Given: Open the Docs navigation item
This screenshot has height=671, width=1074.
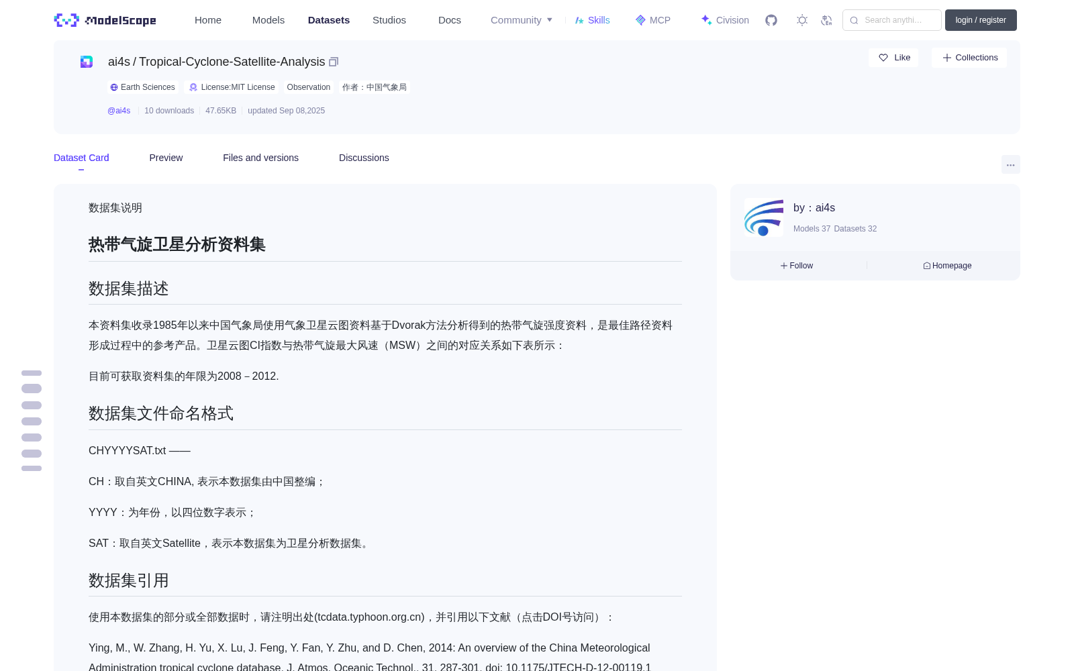Looking at the screenshot, I should point(450,20).
